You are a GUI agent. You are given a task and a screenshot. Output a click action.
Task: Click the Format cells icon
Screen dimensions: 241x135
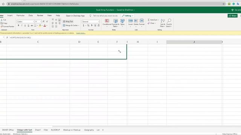click(142, 21)
